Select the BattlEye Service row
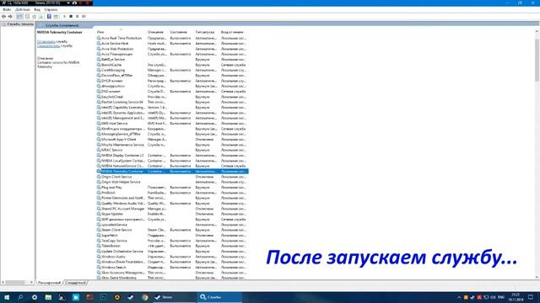Viewport: 540px width, 303px height. [172, 60]
